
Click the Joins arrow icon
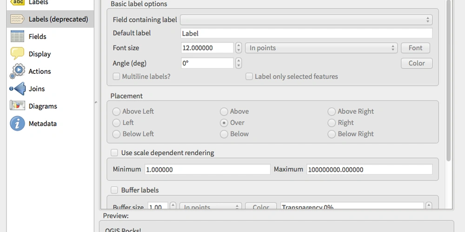click(17, 89)
